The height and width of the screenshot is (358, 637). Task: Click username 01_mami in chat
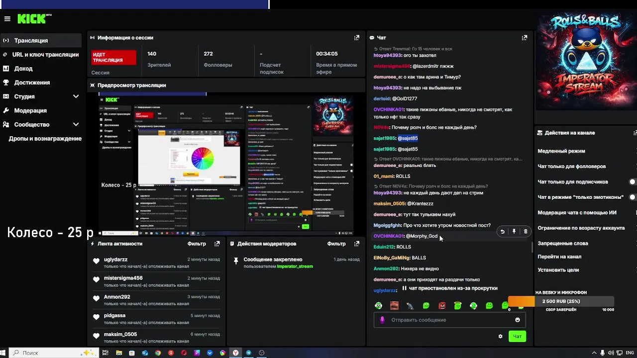[384, 176]
